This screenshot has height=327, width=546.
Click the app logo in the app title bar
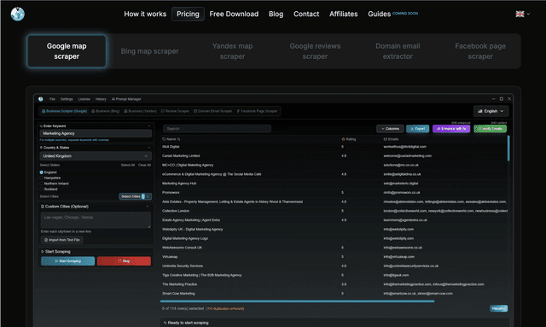[x=41, y=99]
